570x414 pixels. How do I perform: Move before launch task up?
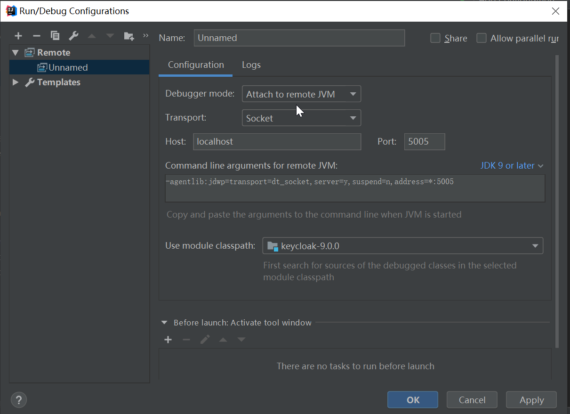[223, 340]
